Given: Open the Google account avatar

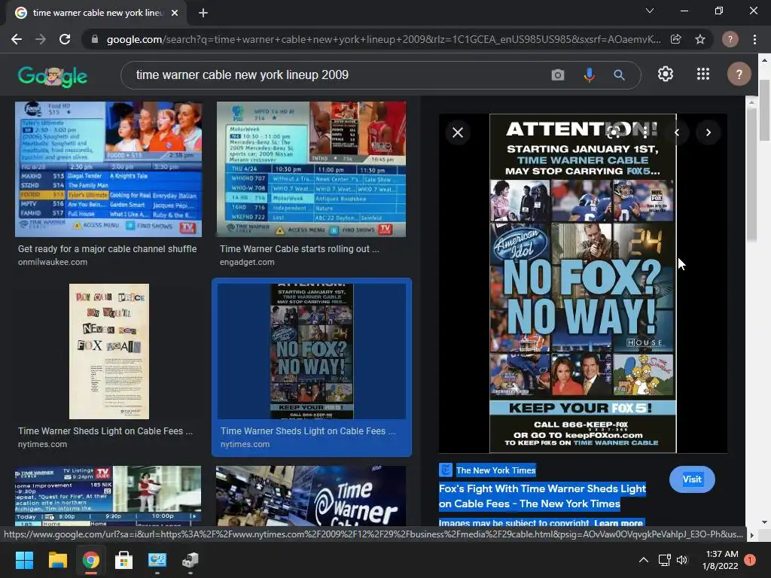Looking at the screenshot, I should point(739,75).
